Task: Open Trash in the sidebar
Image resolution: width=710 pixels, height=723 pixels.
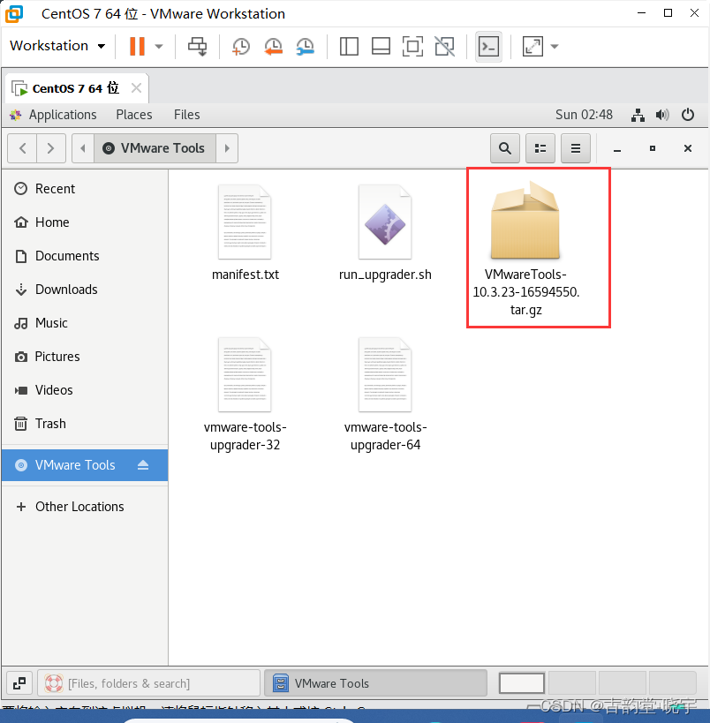Action: coord(85,424)
